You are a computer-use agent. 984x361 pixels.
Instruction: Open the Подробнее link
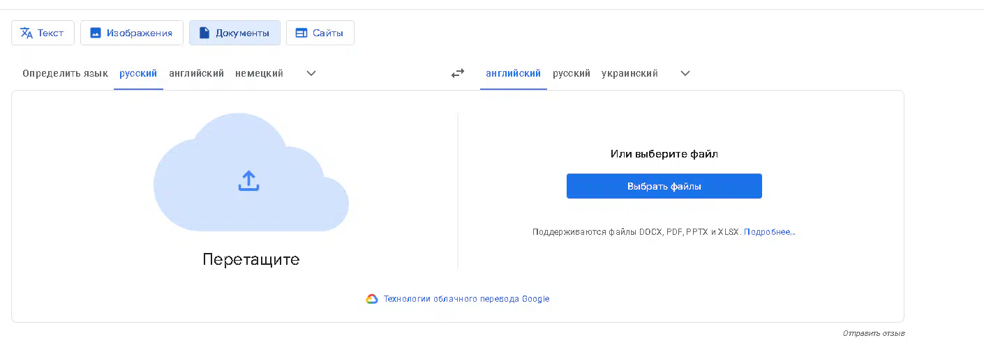click(770, 232)
